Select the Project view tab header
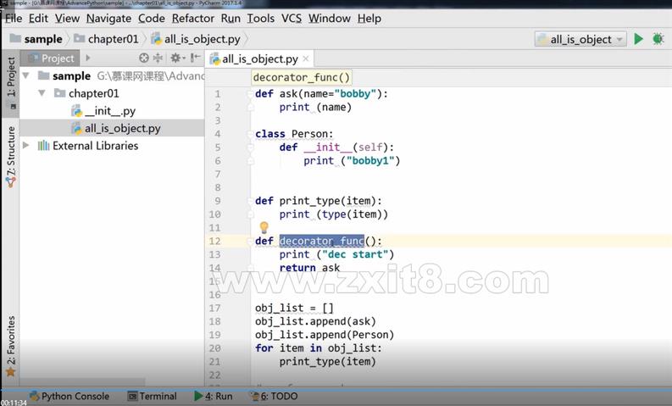Viewport: 672px width, 406px height. click(x=51, y=58)
